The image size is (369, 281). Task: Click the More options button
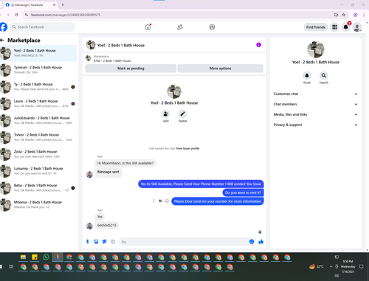221,69
